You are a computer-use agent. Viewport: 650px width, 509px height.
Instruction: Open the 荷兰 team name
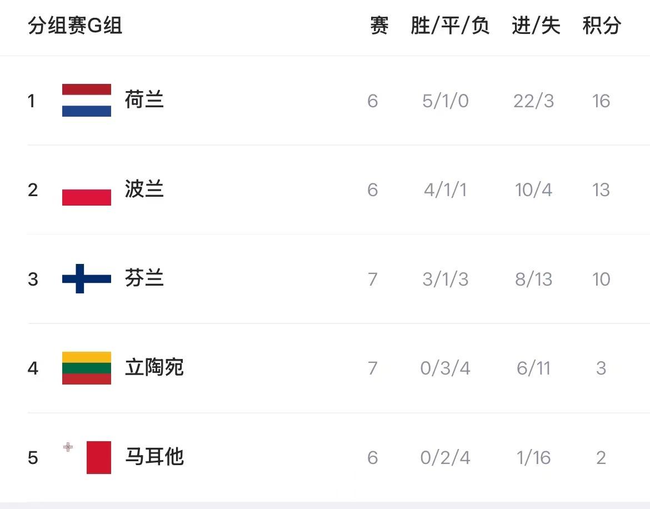click(144, 101)
